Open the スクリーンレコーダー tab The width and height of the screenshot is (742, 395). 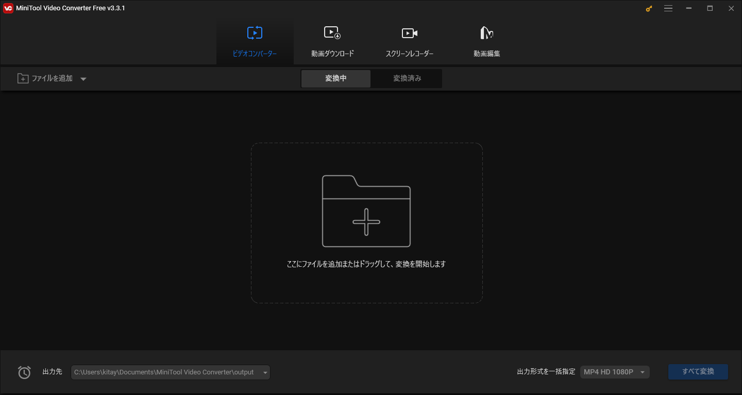tap(410, 42)
